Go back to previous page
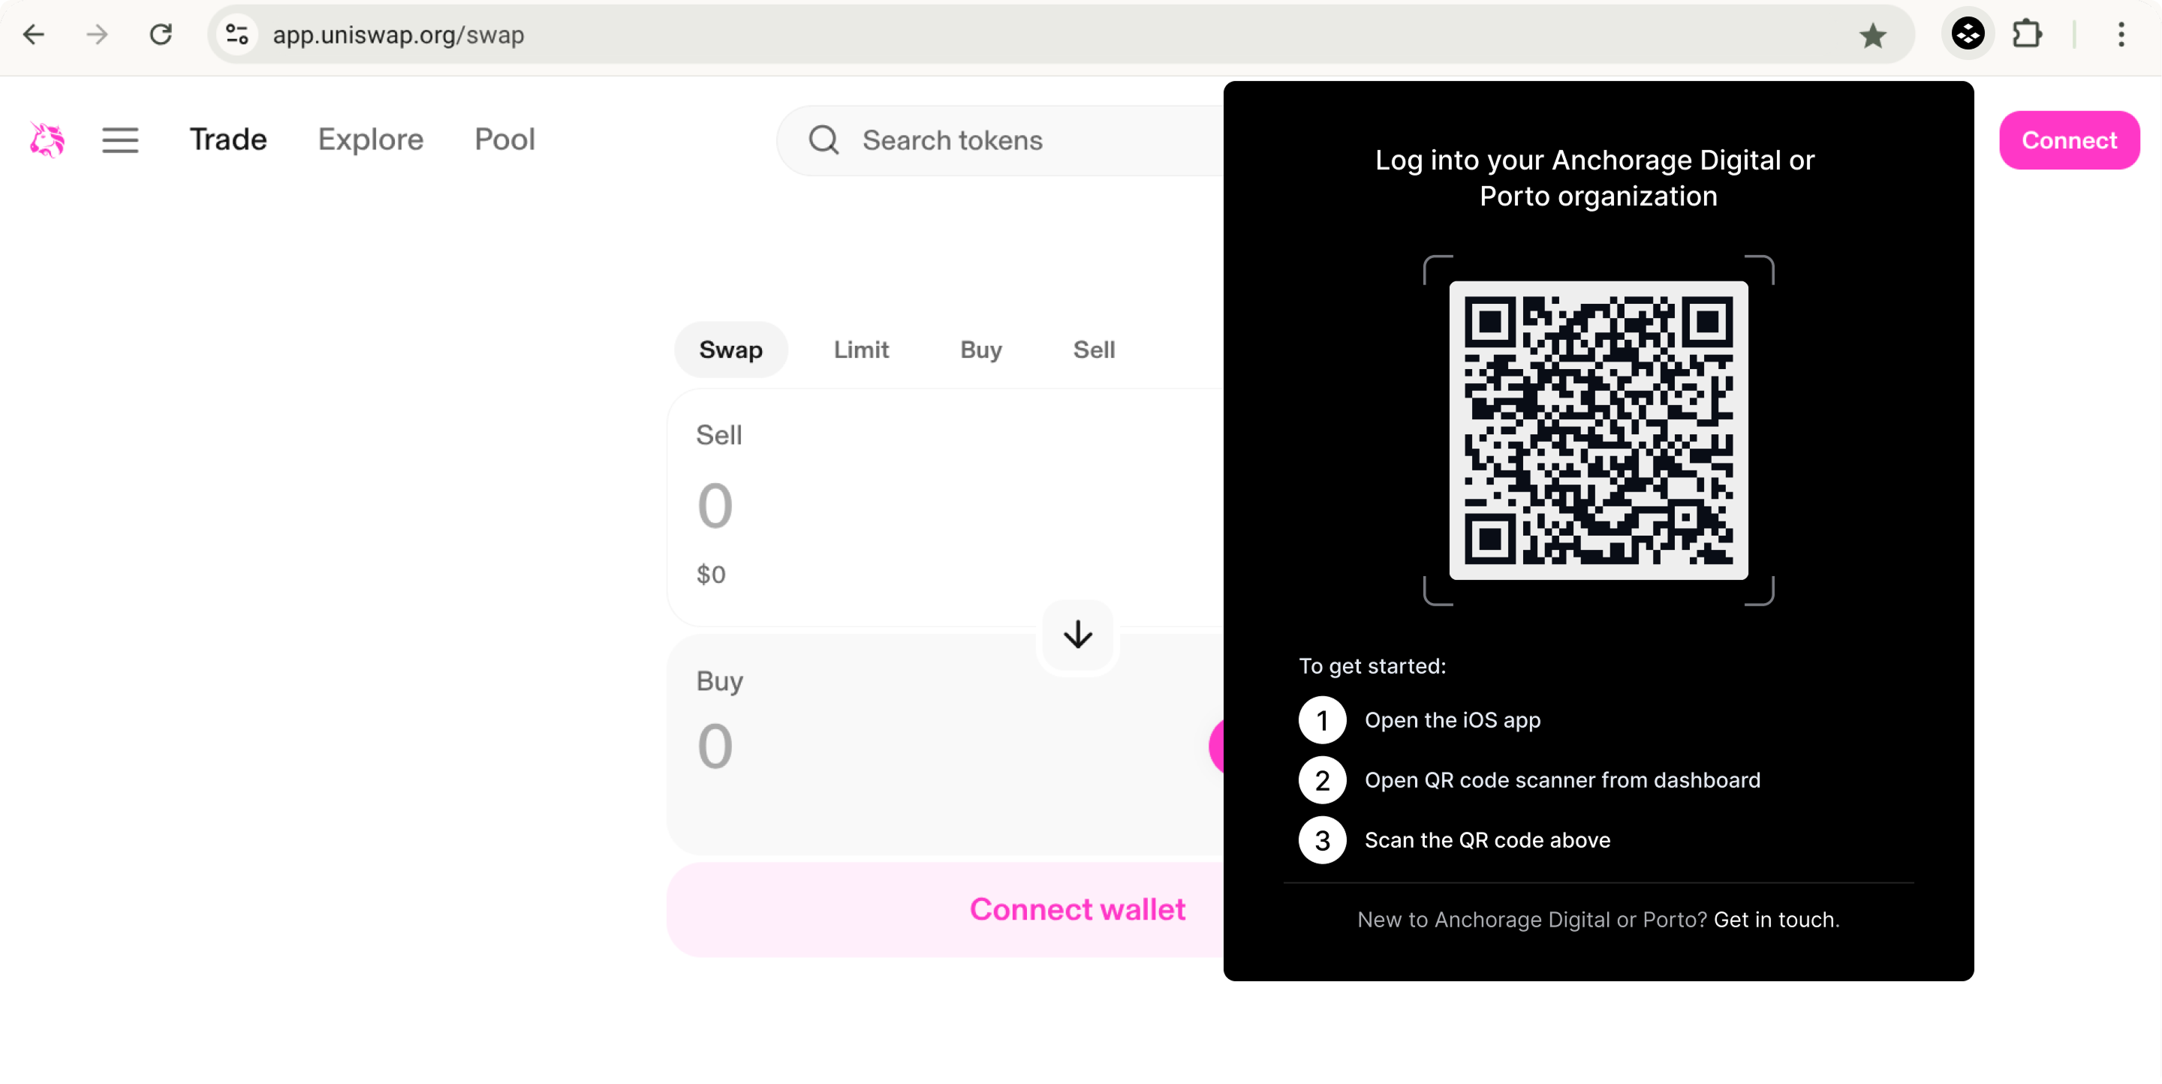The height and width of the screenshot is (1084, 2162). pyautogui.click(x=34, y=35)
